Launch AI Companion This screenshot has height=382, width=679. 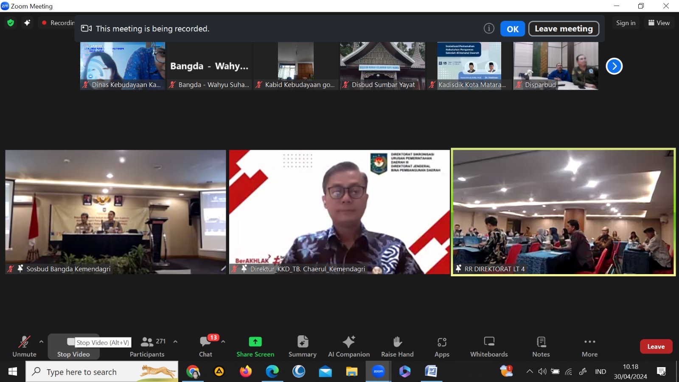pyautogui.click(x=348, y=346)
